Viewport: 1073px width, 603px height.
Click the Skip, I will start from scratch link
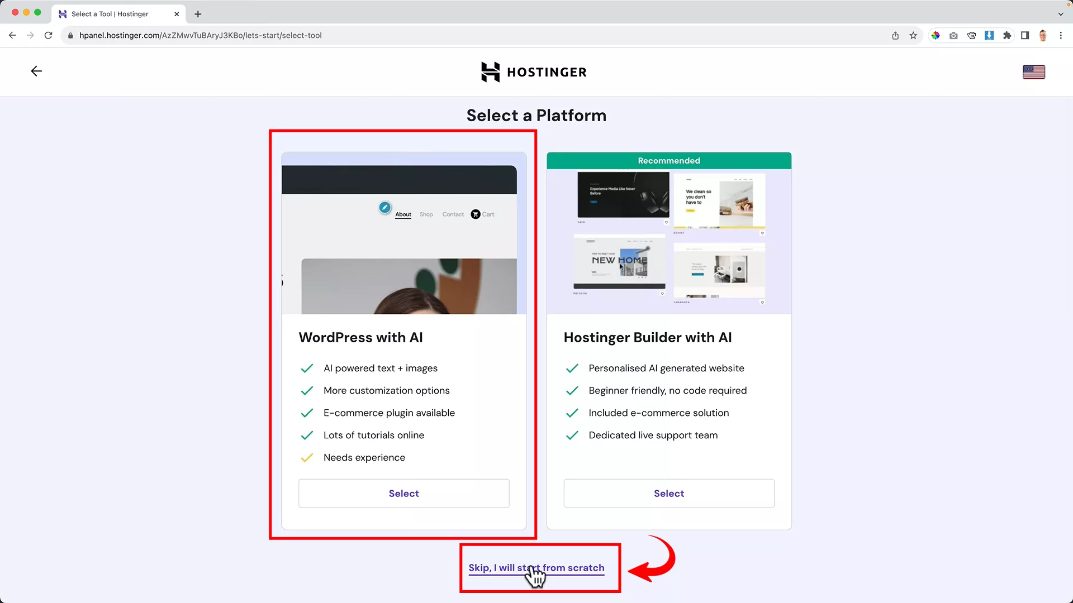tap(536, 567)
